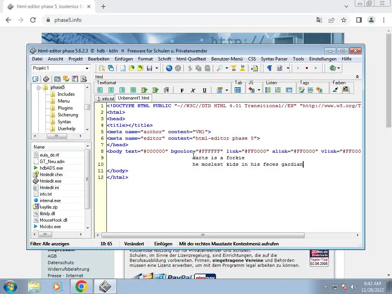Click the editor horizontal scrollbar thumb
Screen dimensions: 392x294
click(203, 235)
